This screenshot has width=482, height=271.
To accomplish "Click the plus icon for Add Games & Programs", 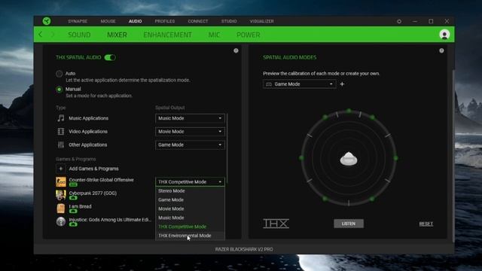I will click(x=60, y=169).
